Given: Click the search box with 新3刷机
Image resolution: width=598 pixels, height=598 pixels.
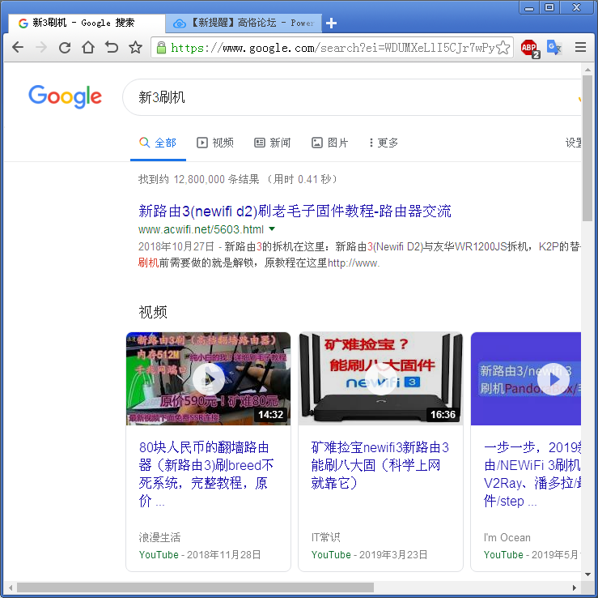Looking at the screenshot, I should [x=352, y=97].
